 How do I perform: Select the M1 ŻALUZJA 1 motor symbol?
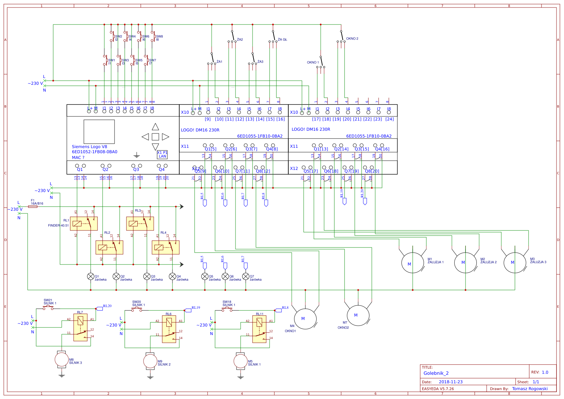[412, 263]
